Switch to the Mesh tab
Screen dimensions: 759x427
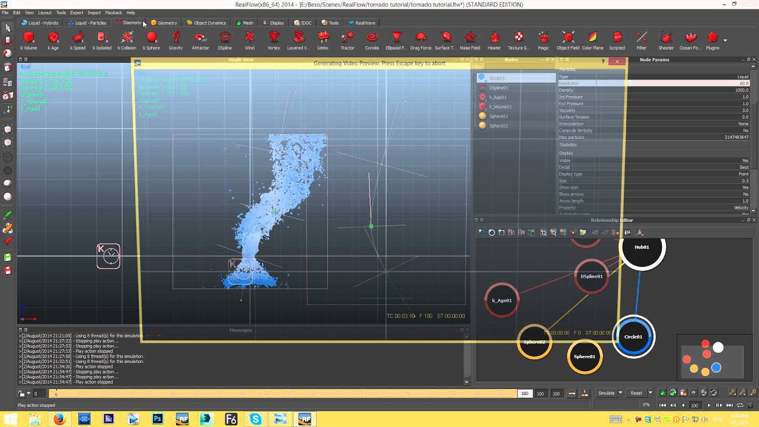click(244, 23)
